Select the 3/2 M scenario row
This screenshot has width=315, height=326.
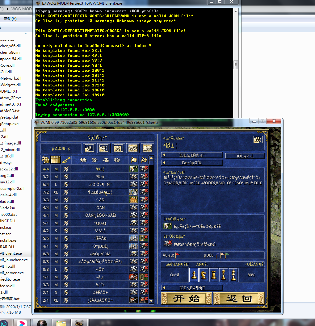point(94,177)
